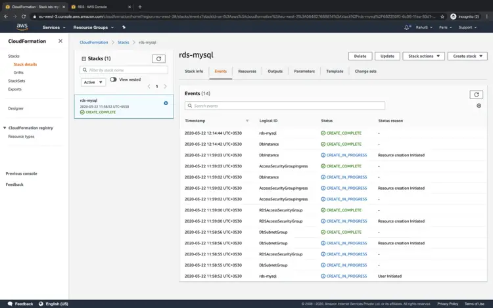The height and width of the screenshot is (308, 493).
Task: Open a new browser tab
Action: click(140, 7)
